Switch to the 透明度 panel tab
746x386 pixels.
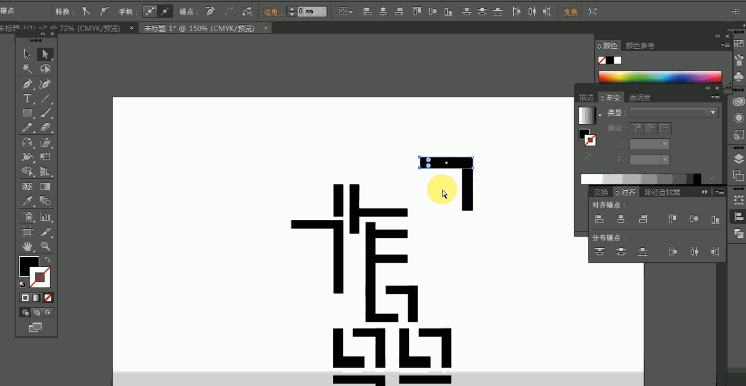tap(639, 98)
